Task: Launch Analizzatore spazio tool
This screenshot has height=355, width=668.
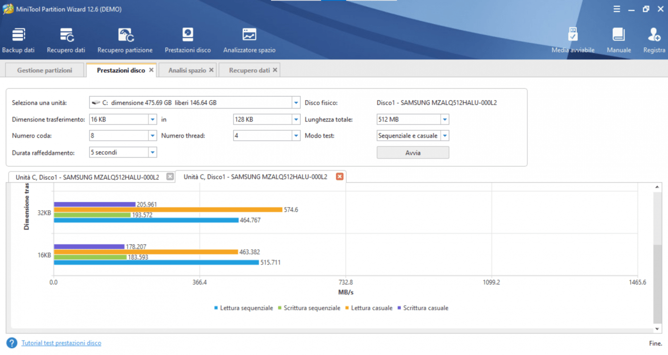Action: 249,41
